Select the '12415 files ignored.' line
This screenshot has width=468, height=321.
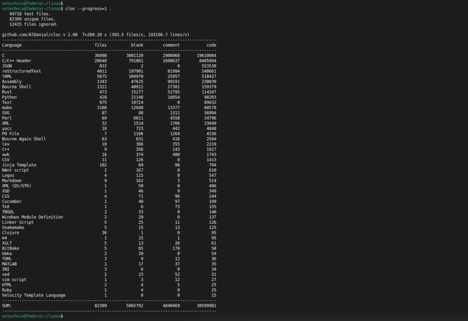pos(33,24)
